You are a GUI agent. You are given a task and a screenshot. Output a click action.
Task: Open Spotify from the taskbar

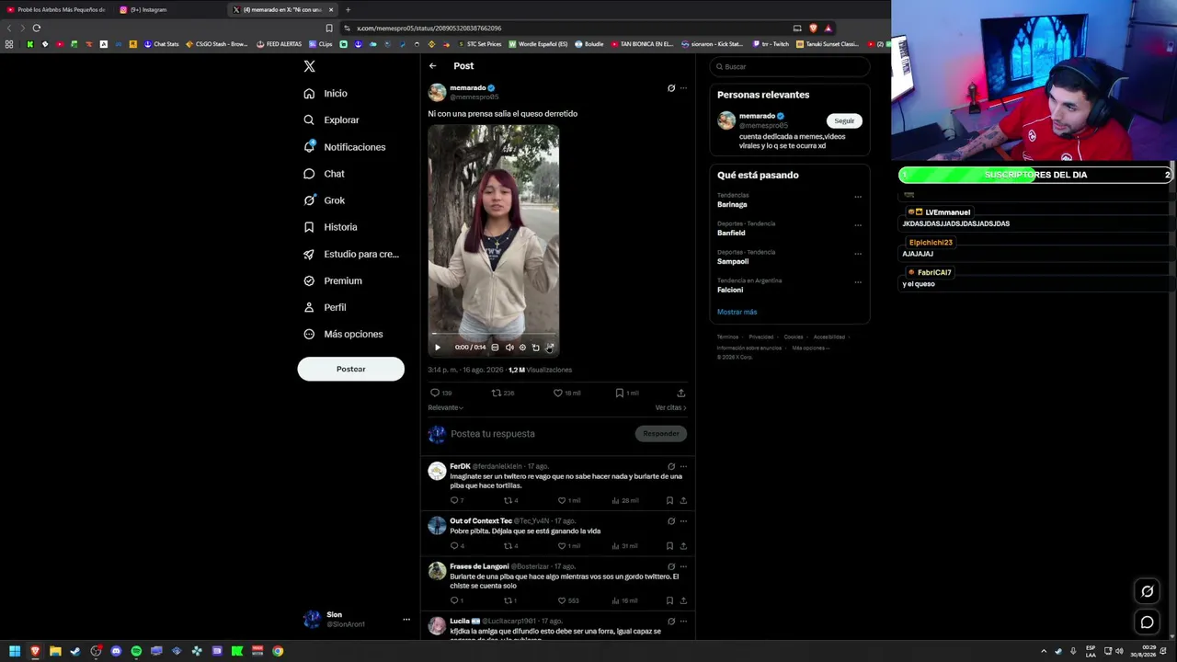(136, 651)
